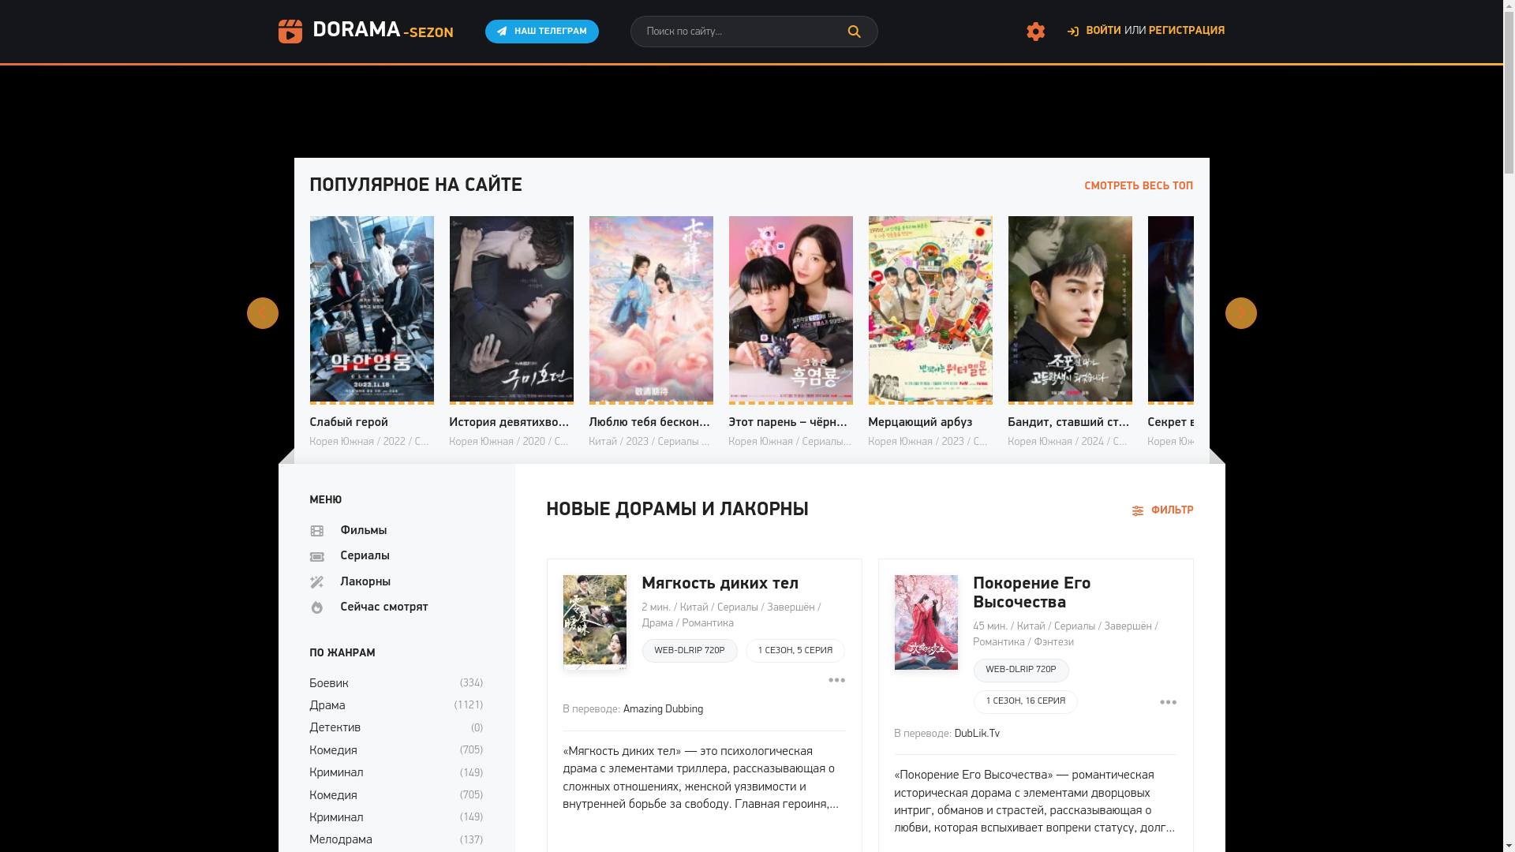Click the Слабый герой title text
Image resolution: width=1515 pixels, height=852 pixels.
(349, 423)
